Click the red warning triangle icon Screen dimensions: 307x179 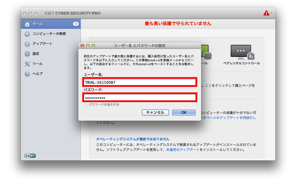(x=266, y=13)
